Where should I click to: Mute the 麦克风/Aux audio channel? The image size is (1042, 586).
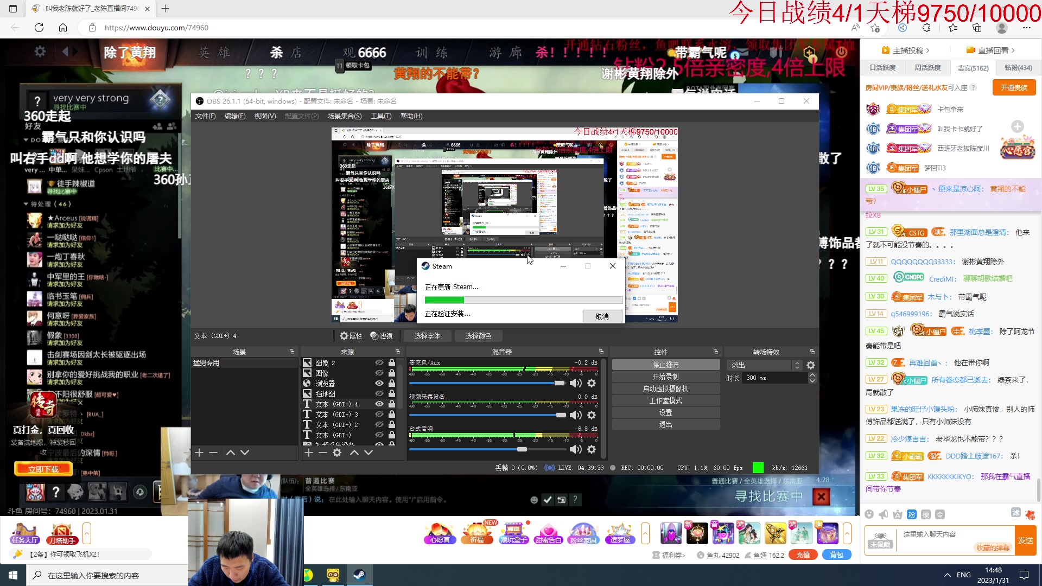point(575,384)
